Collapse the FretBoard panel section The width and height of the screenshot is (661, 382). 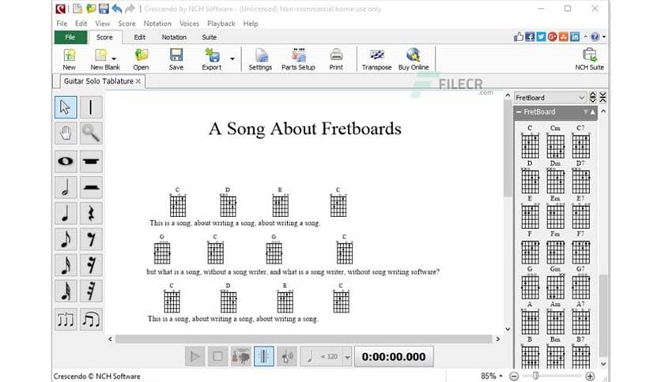[519, 112]
